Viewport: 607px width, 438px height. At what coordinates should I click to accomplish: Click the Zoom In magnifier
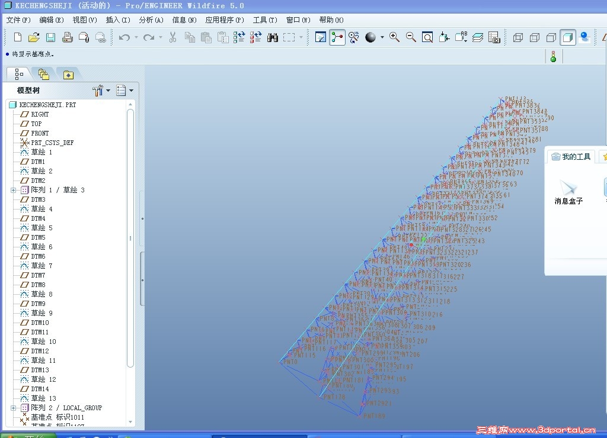[394, 37]
